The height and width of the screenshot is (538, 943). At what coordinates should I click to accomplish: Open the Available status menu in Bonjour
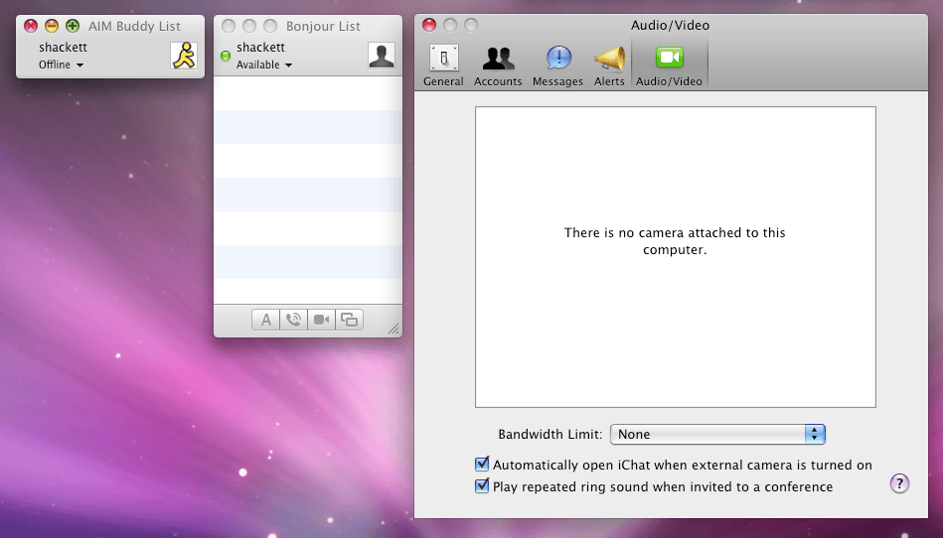point(264,65)
